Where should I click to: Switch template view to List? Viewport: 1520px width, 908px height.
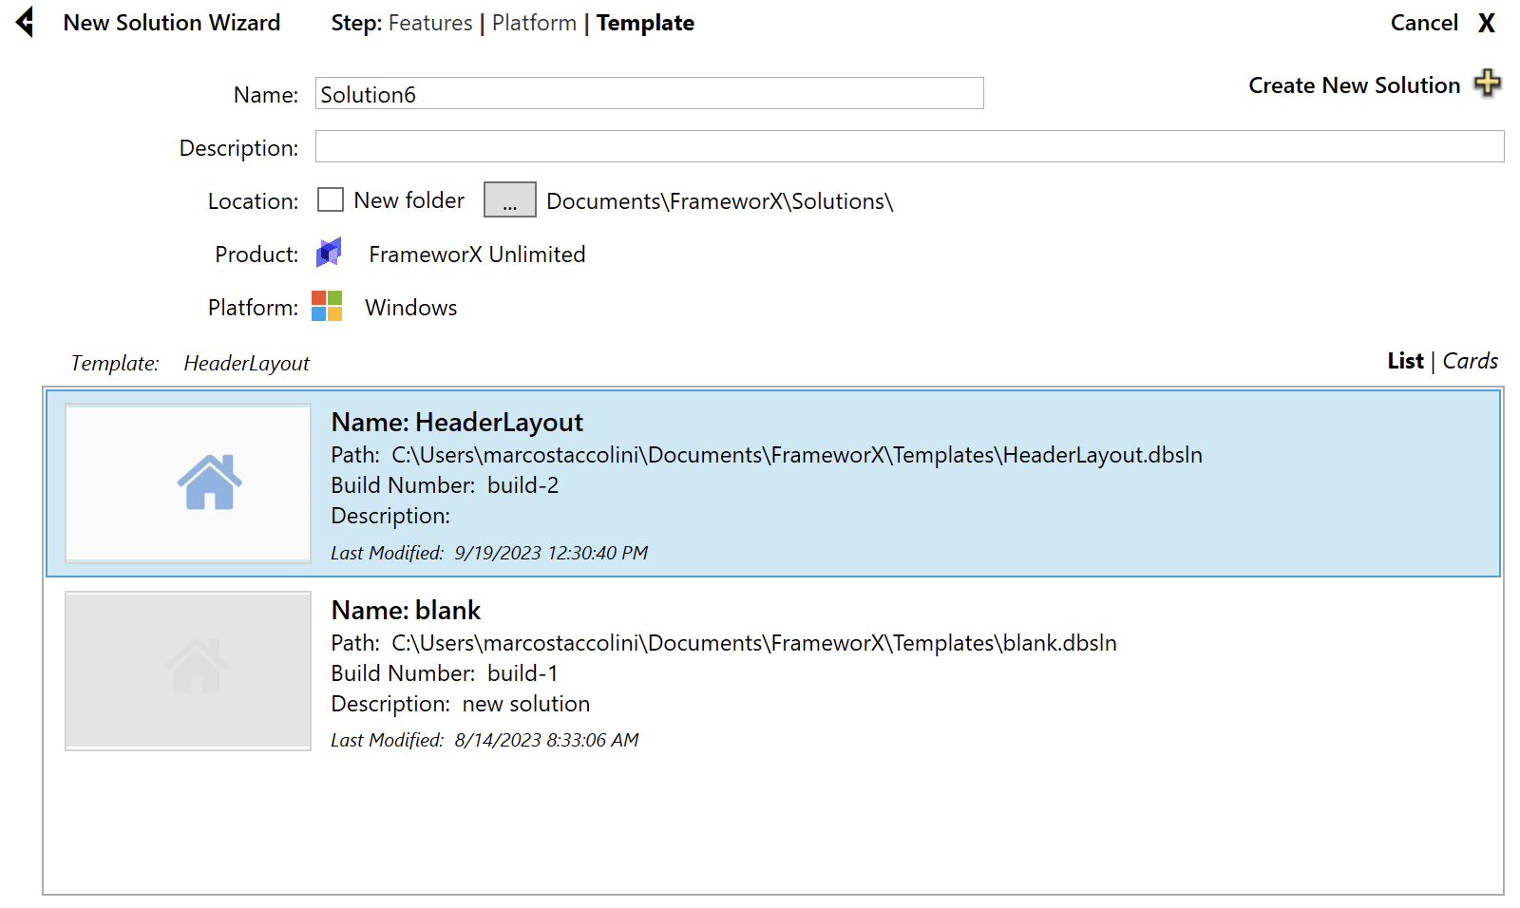(x=1405, y=361)
